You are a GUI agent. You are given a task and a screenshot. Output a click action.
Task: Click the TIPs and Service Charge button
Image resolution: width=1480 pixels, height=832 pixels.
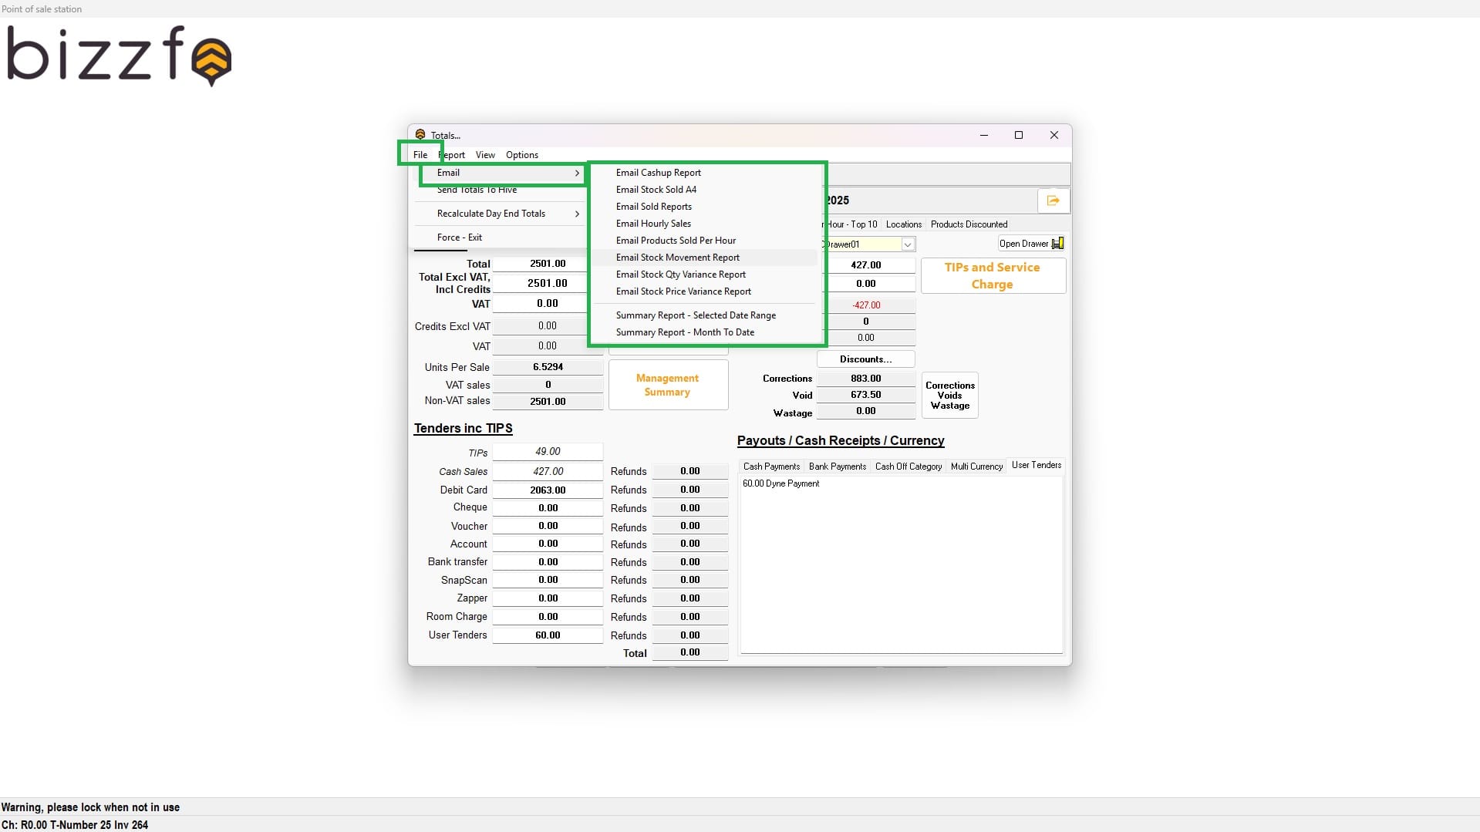tap(992, 275)
